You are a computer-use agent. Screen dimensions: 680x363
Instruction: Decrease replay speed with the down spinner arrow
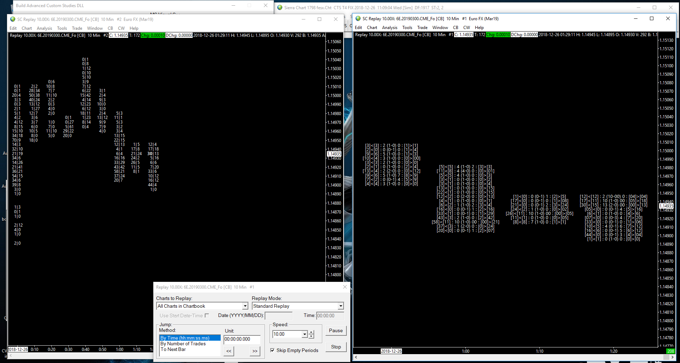coord(311,336)
